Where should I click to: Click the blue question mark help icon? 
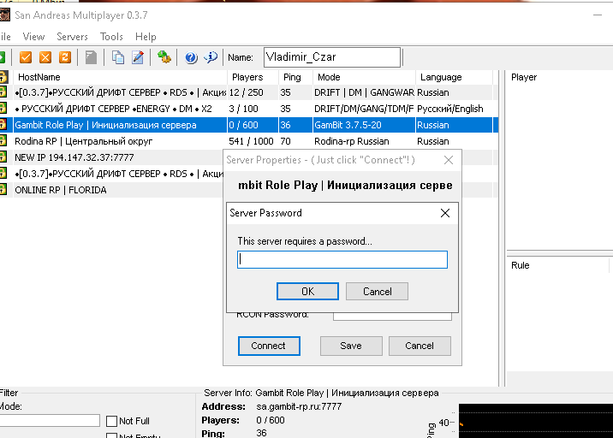point(191,57)
